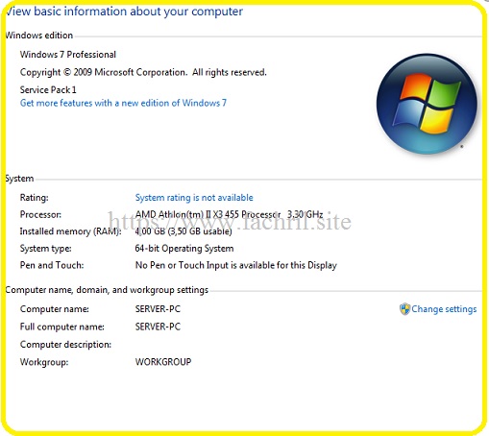Click the AMD Athlon processor value
Screen dimensions: 489x436
(229, 214)
